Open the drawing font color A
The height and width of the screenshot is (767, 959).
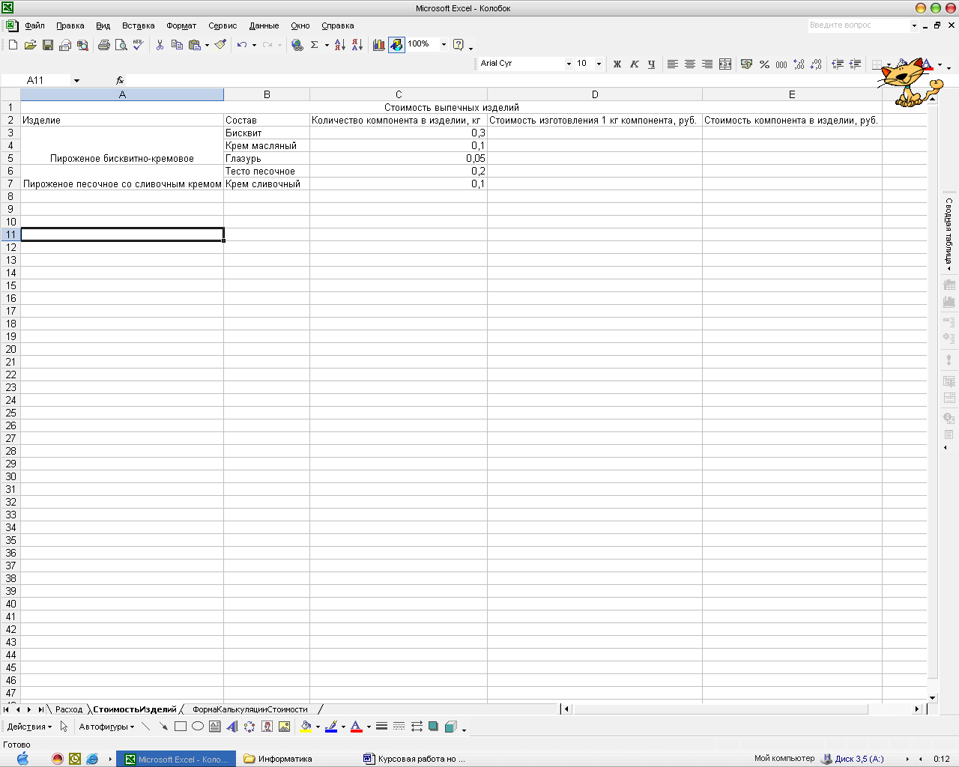357,727
